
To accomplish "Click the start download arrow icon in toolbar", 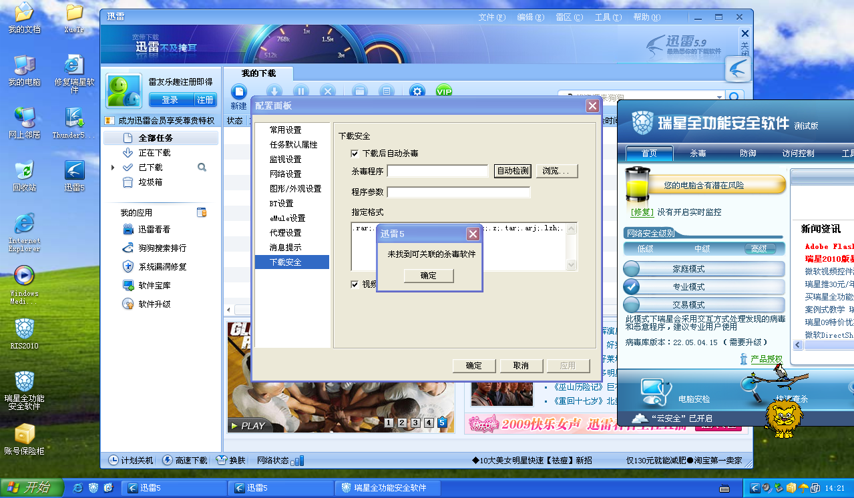I will click(x=274, y=91).
